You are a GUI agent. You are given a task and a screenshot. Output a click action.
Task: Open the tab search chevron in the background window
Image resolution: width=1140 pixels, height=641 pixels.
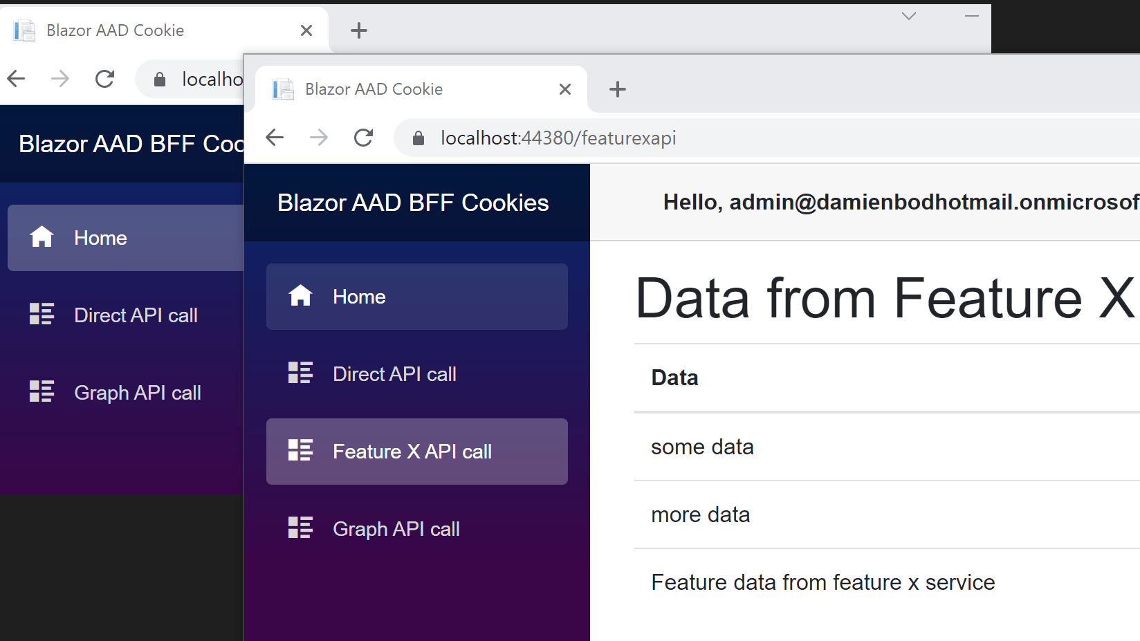coord(908,17)
